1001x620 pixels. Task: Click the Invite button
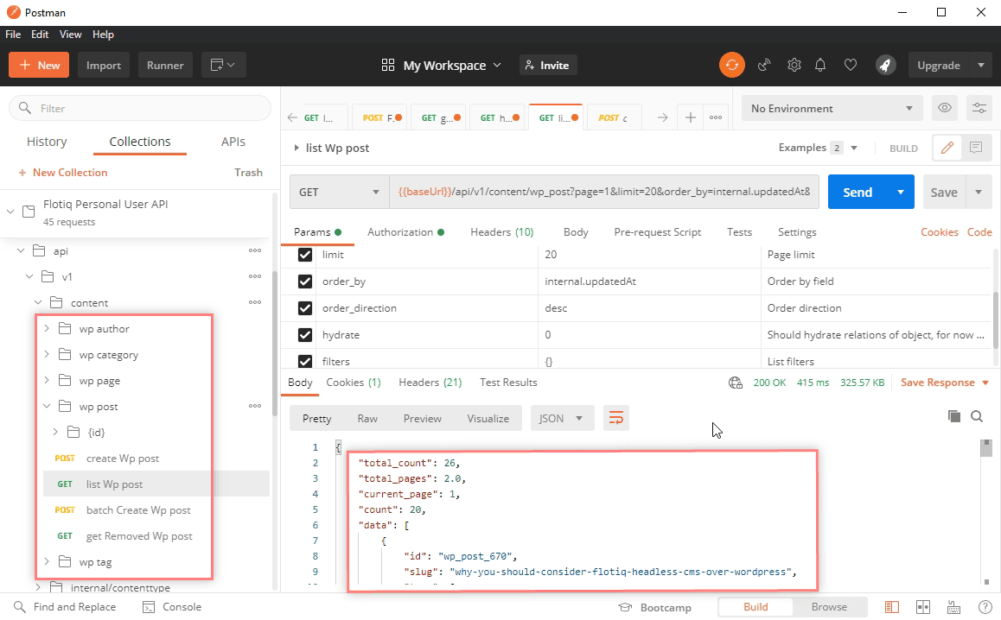click(548, 65)
